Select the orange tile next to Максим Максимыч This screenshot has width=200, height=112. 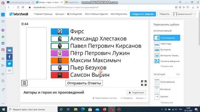60,60
